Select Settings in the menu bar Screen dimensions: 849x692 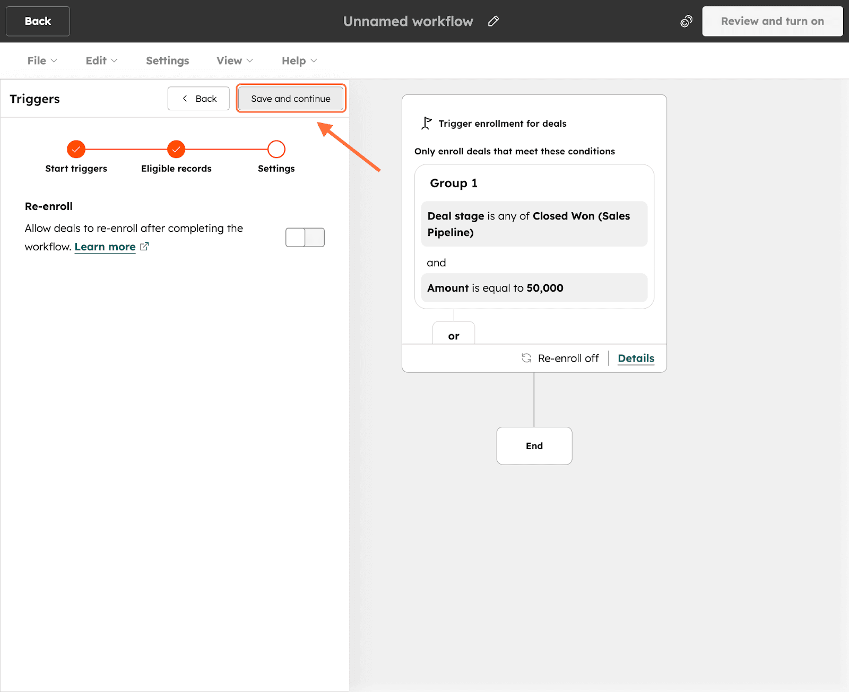167,60
